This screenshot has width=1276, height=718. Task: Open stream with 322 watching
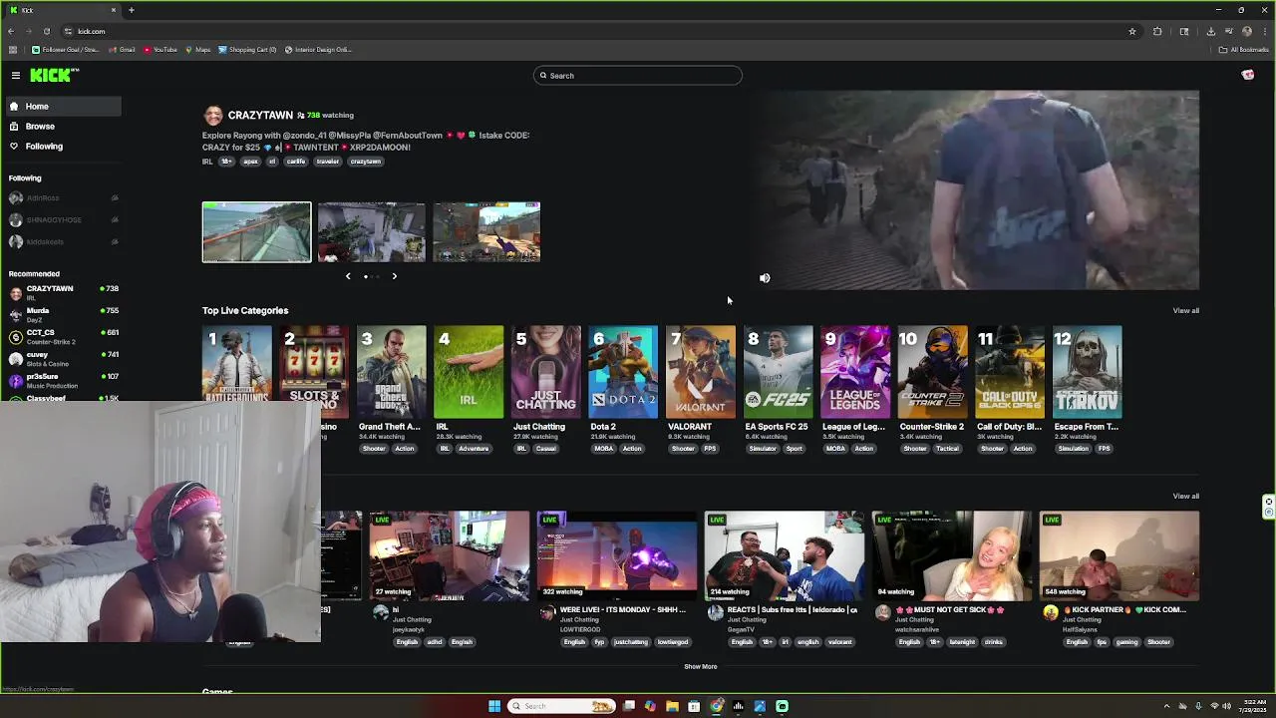(617, 555)
